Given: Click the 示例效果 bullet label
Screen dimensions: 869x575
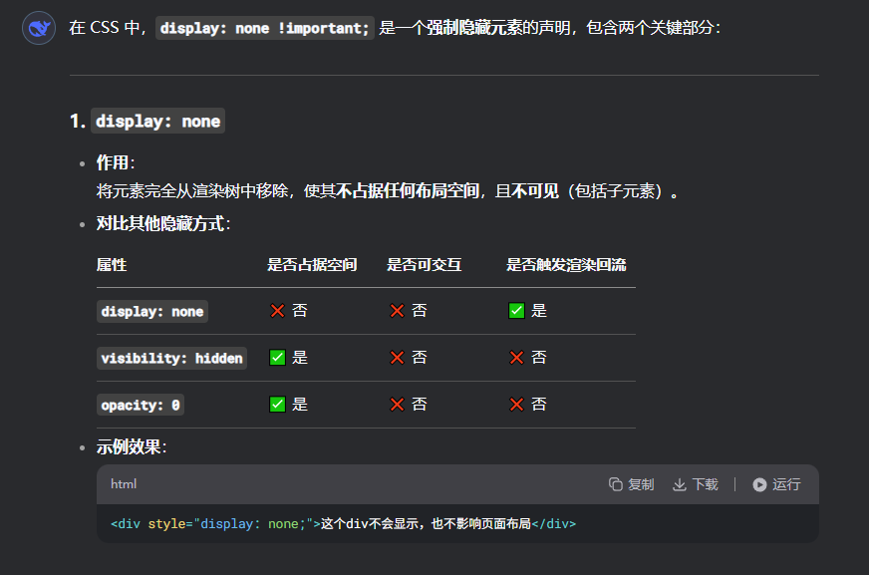Looking at the screenshot, I should click(130, 447).
